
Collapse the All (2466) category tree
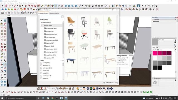click(42, 25)
